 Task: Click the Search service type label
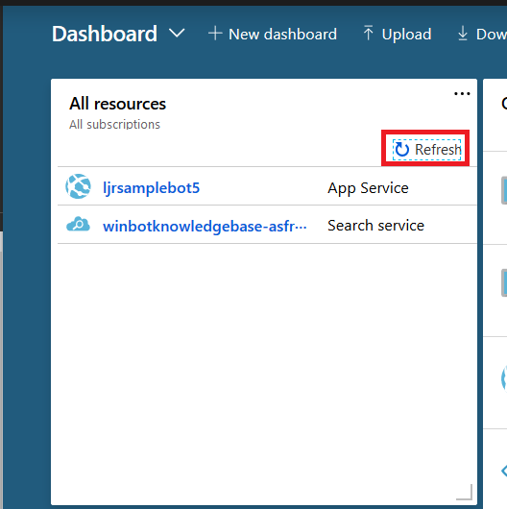(375, 226)
